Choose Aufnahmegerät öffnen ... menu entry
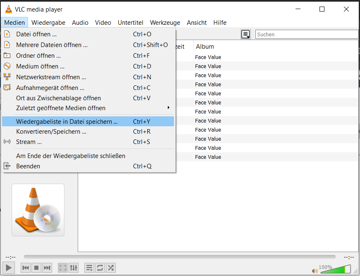 88,87
